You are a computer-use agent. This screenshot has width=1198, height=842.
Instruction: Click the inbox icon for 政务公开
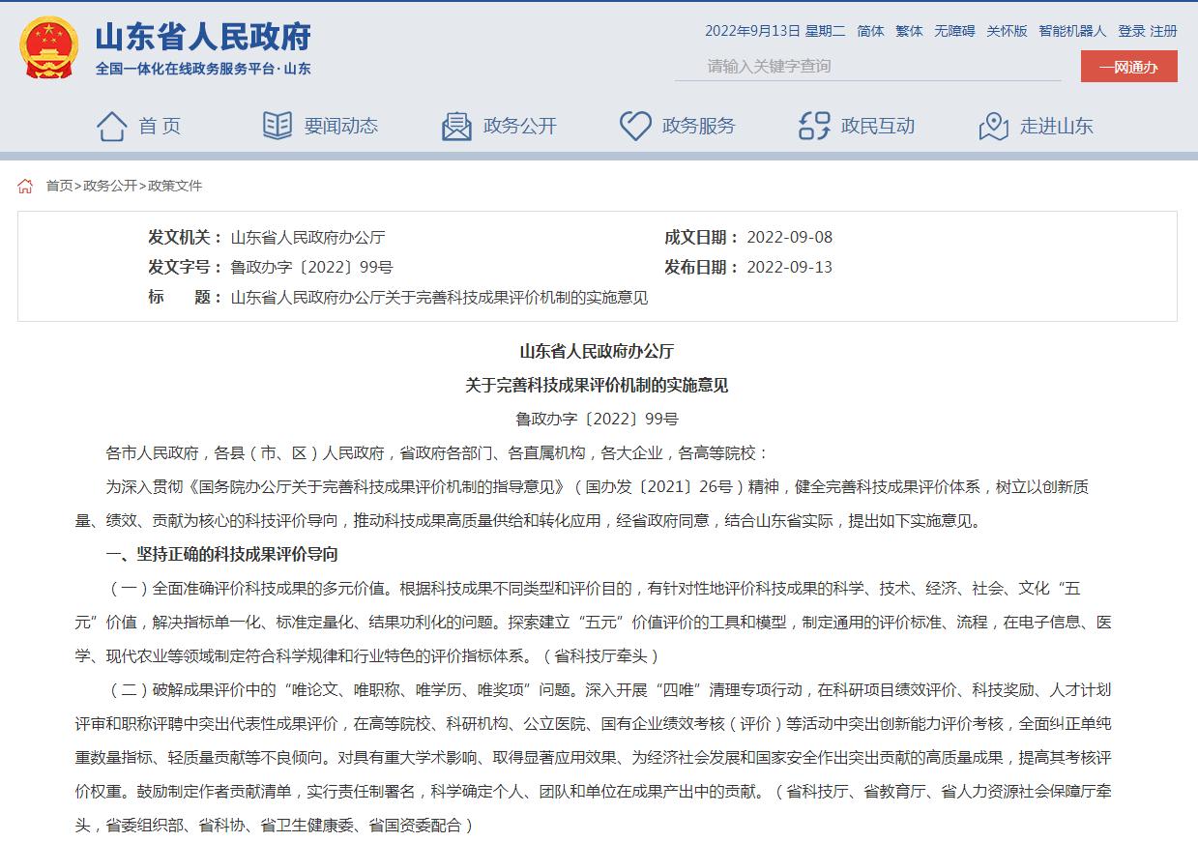[x=456, y=126]
